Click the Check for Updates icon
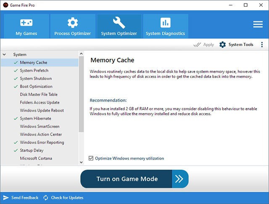 click(x=45, y=198)
